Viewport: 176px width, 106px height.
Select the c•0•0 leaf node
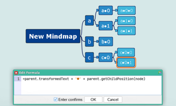126,52
